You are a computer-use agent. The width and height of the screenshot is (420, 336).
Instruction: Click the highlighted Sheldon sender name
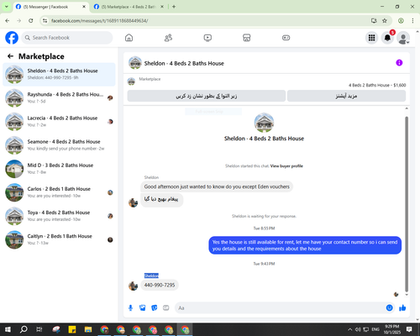click(151, 276)
